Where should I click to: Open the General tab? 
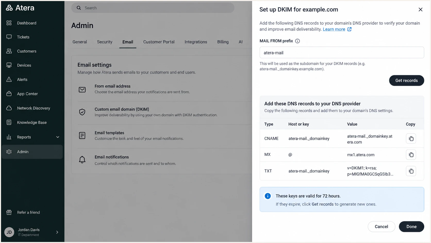(80, 42)
